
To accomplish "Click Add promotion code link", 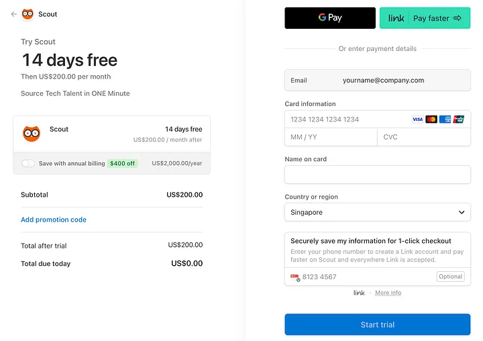I will tap(54, 220).
